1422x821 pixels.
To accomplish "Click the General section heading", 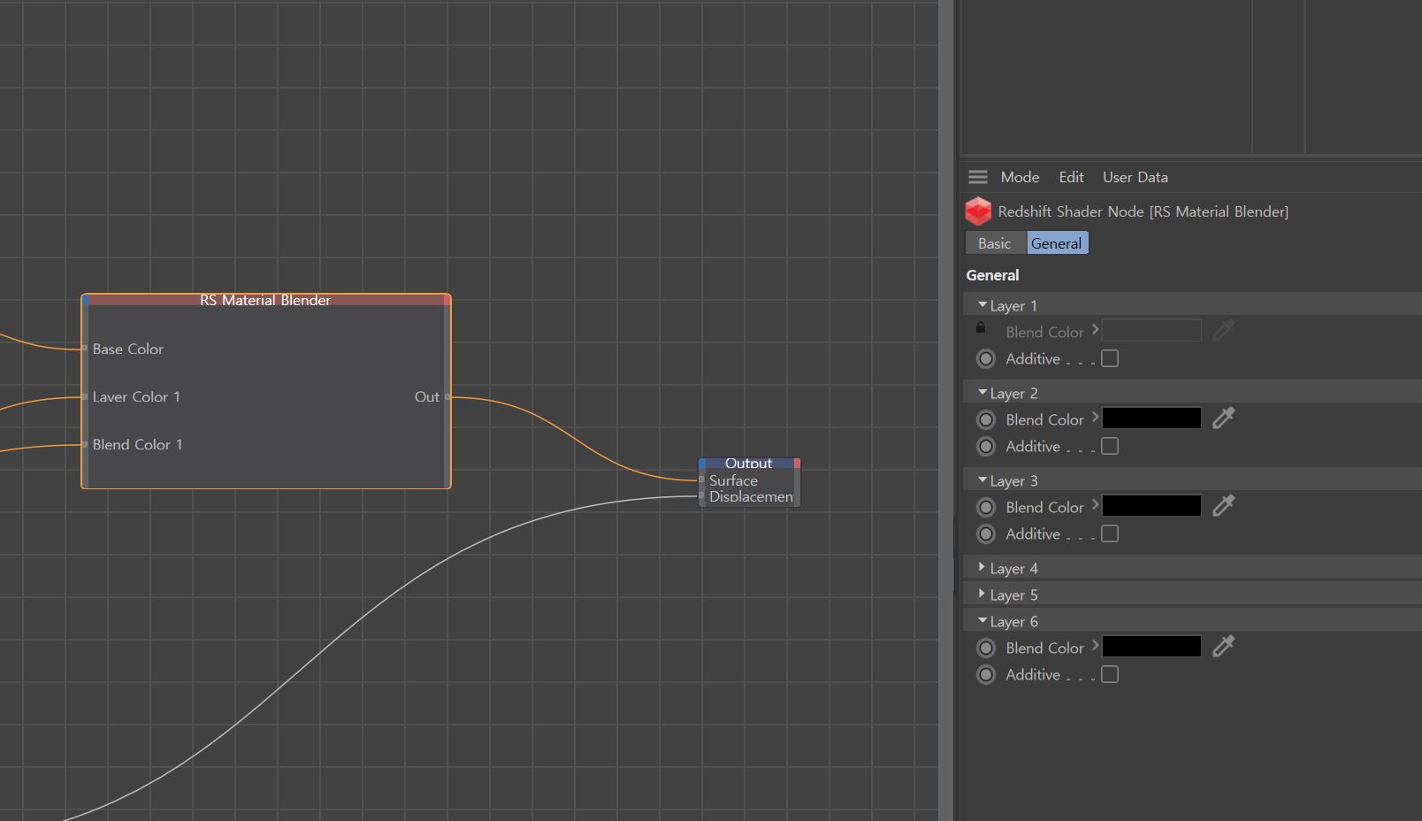I will point(992,275).
